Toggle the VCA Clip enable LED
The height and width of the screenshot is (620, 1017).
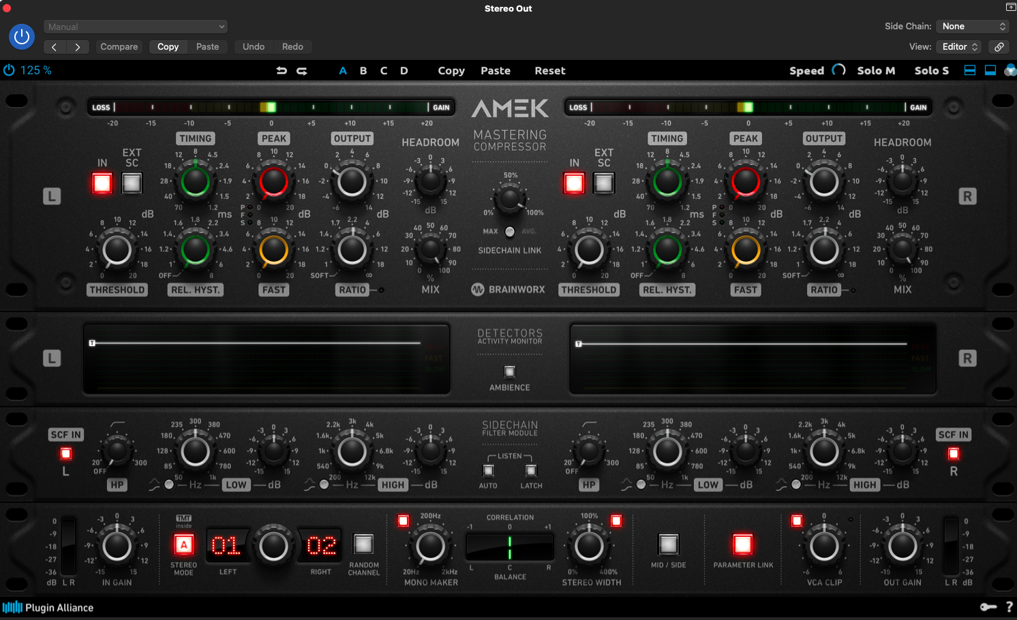[x=797, y=521]
